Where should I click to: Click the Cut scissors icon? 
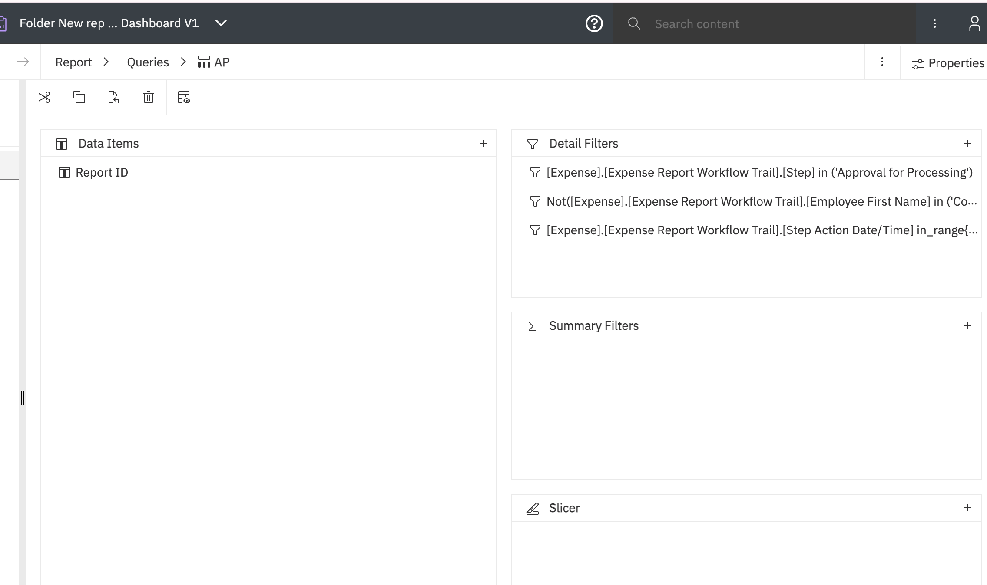pyautogui.click(x=44, y=97)
